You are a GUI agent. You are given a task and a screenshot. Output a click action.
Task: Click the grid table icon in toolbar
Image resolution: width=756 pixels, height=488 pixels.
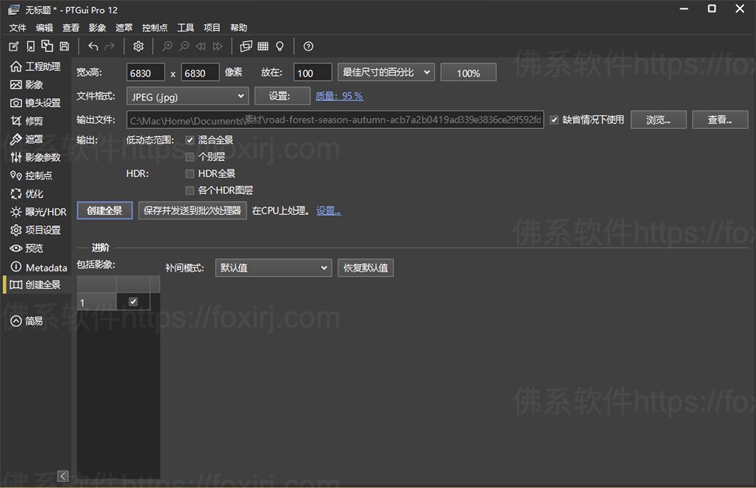263,46
